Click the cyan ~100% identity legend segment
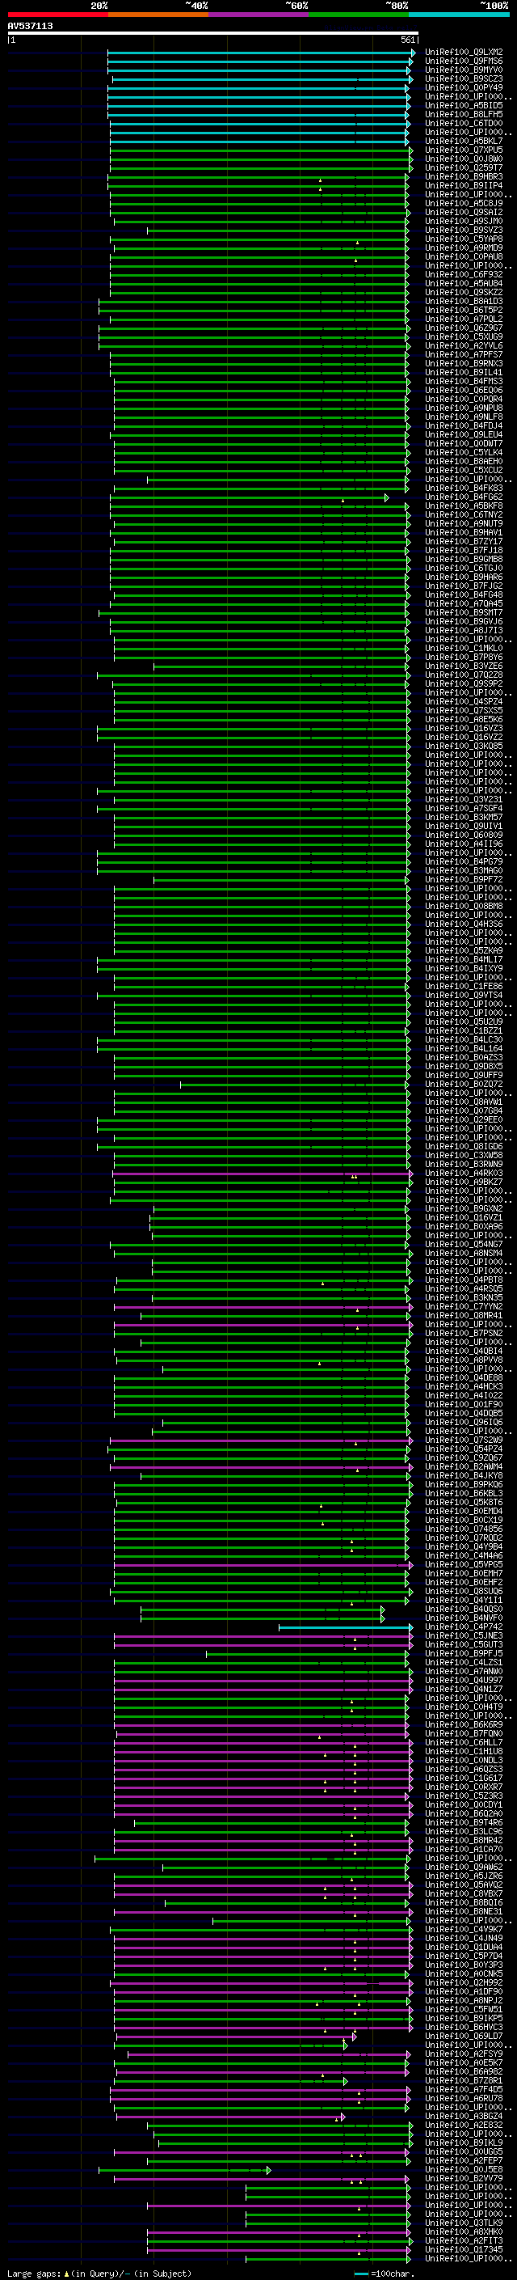Image resolution: width=517 pixels, height=2280 pixels. (459, 15)
